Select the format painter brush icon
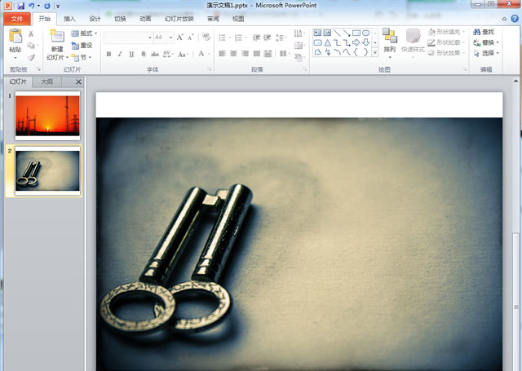522x371 pixels. (x=31, y=57)
